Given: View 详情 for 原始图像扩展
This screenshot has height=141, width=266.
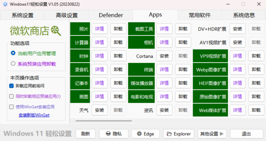Looking at the screenshot, I should (x=237, y=97).
